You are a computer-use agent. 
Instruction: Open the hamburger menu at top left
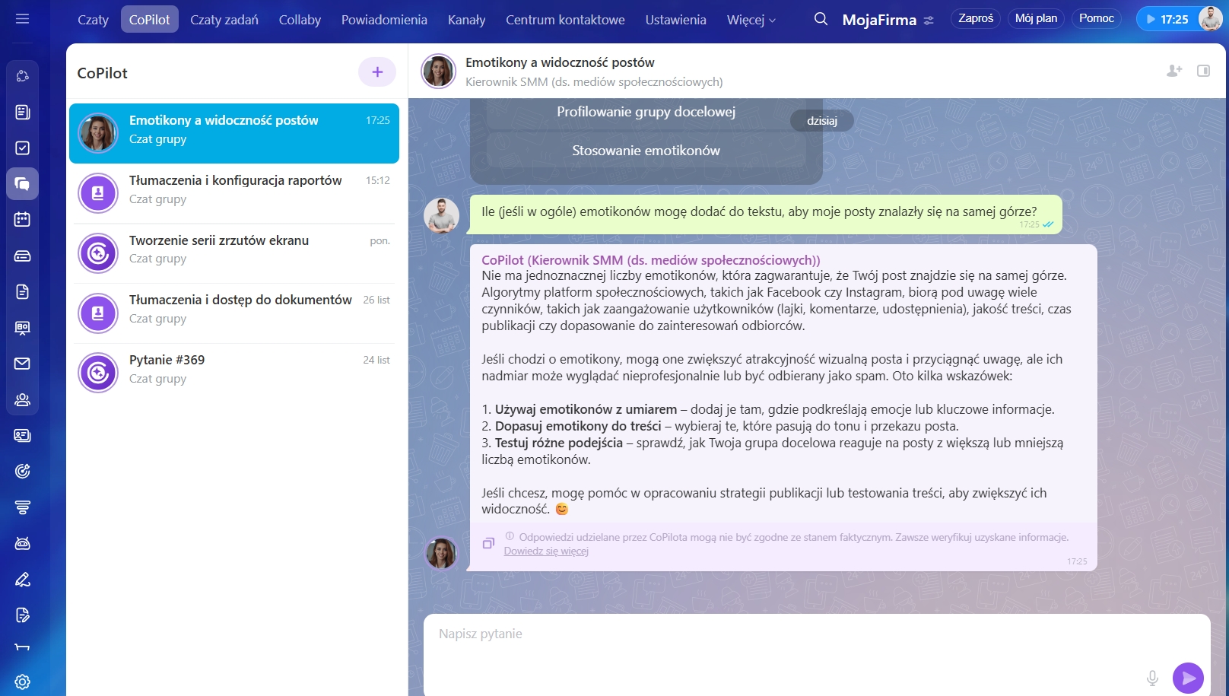[x=22, y=19]
